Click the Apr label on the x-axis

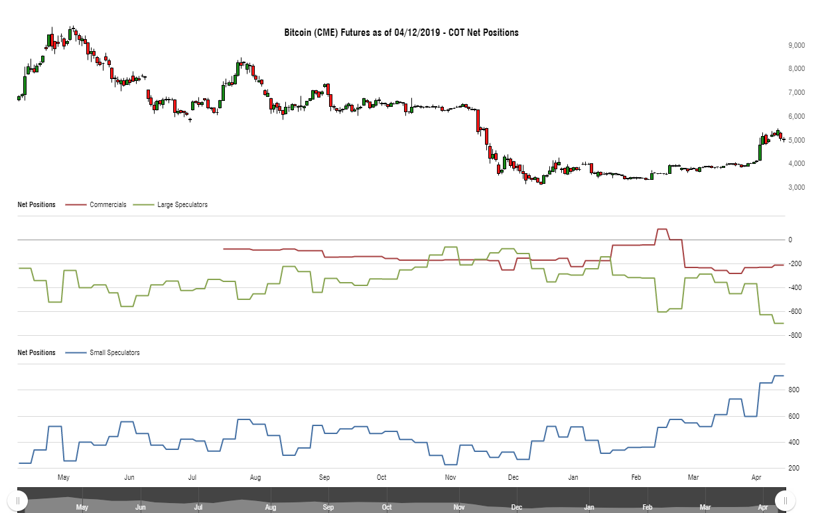756,477
